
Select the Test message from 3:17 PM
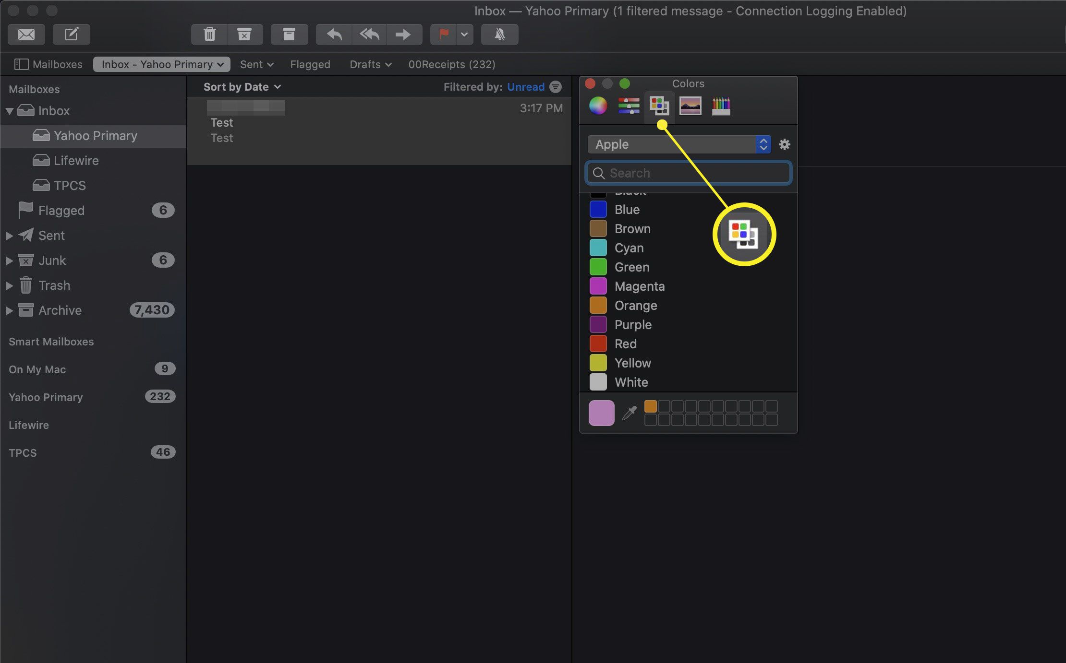(379, 131)
